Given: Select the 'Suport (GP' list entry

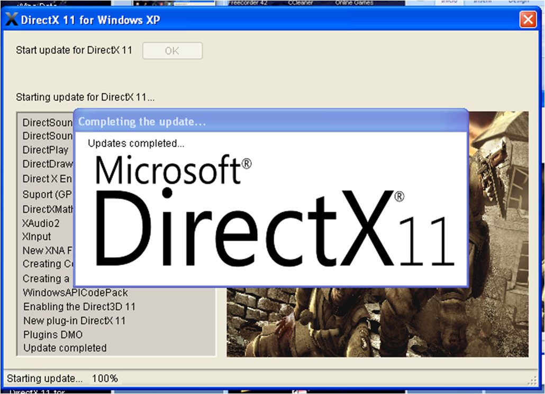Looking at the screenshot, I should tap(47, 194).
